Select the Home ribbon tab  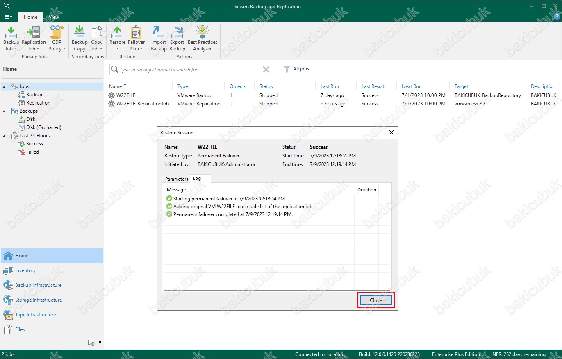coord(30,17)
